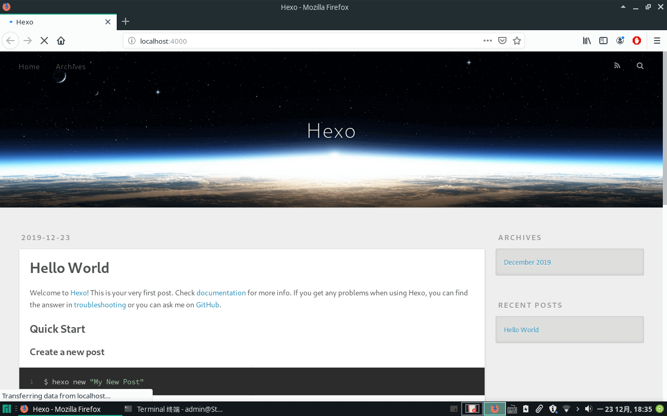Click the home icon in the browser toolbar
The height and width of the screenshot is (416, 667).
tap(61, 41)
